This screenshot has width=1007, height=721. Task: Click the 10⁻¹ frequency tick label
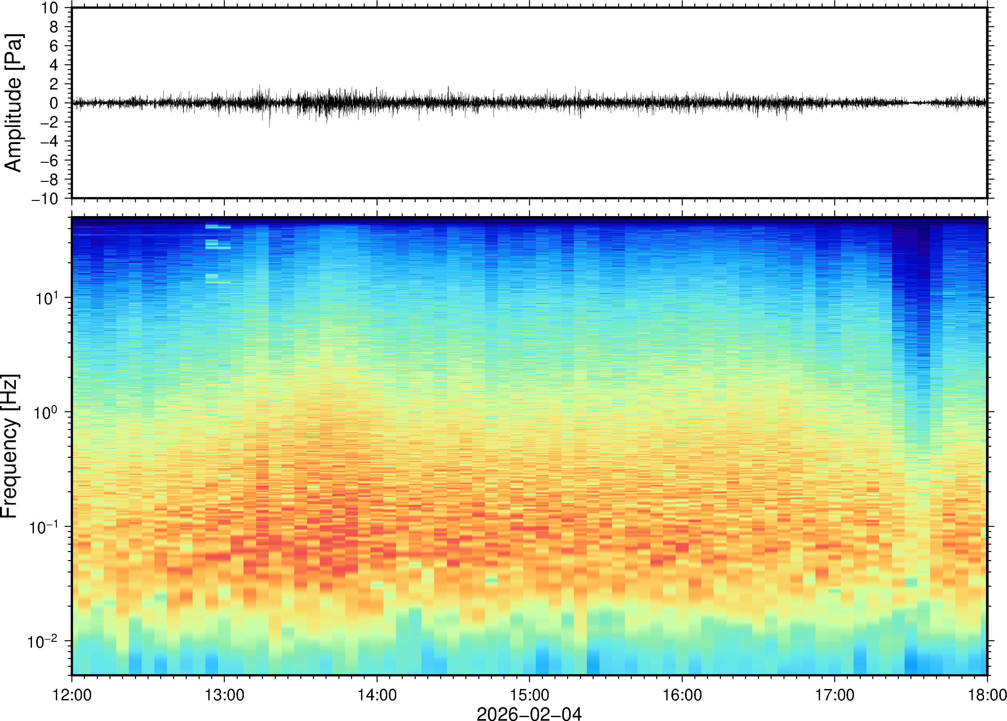coord(44,527)
